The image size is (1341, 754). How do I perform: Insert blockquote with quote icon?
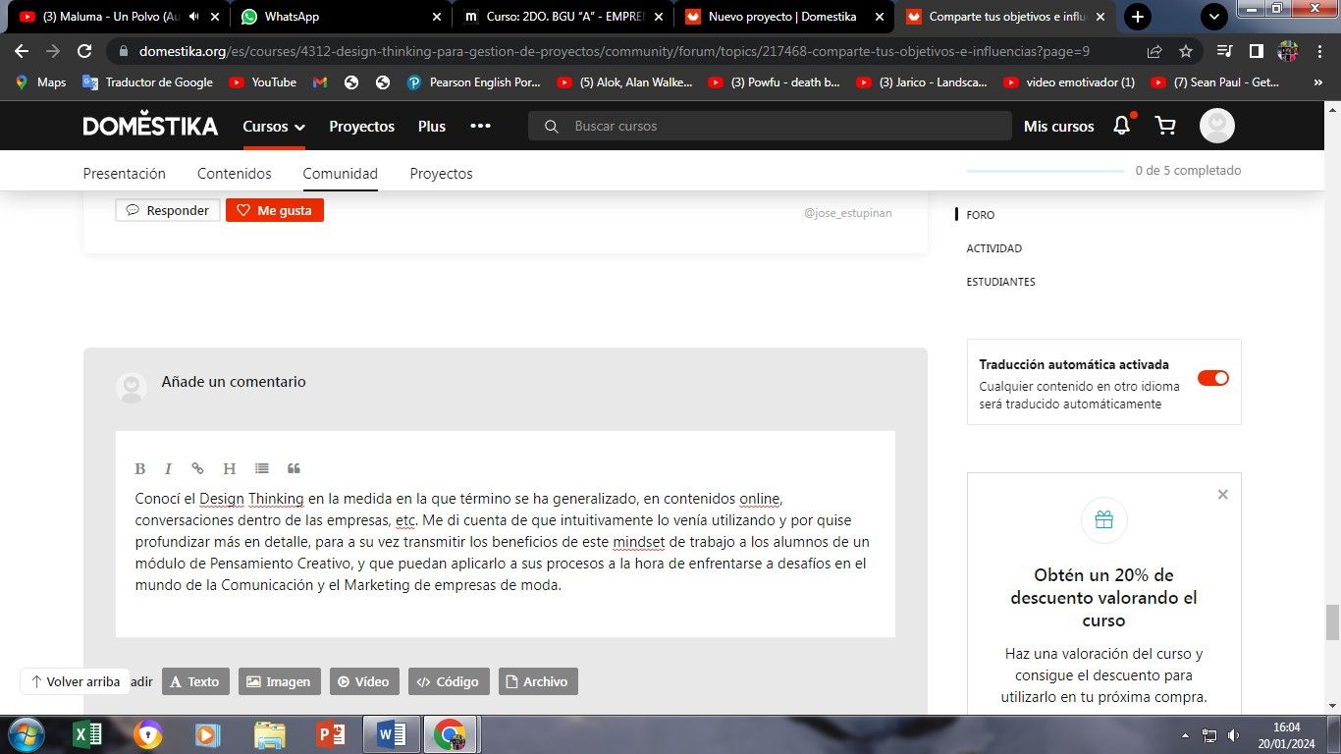coord(294,468)
